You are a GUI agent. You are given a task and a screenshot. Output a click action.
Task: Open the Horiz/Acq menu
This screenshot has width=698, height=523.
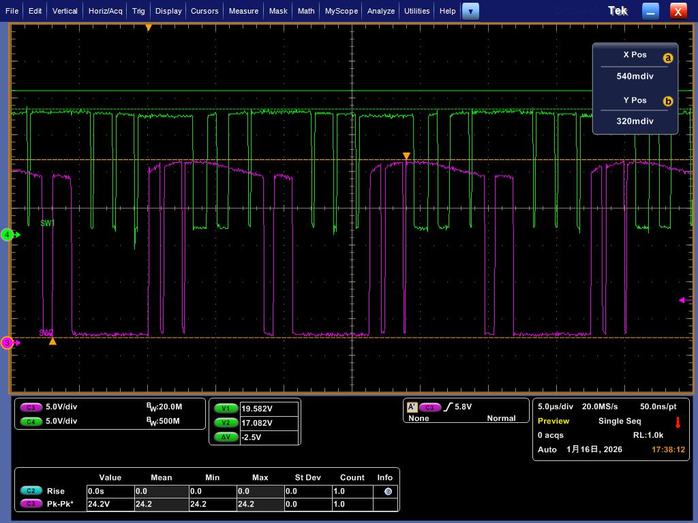(105, 11)
